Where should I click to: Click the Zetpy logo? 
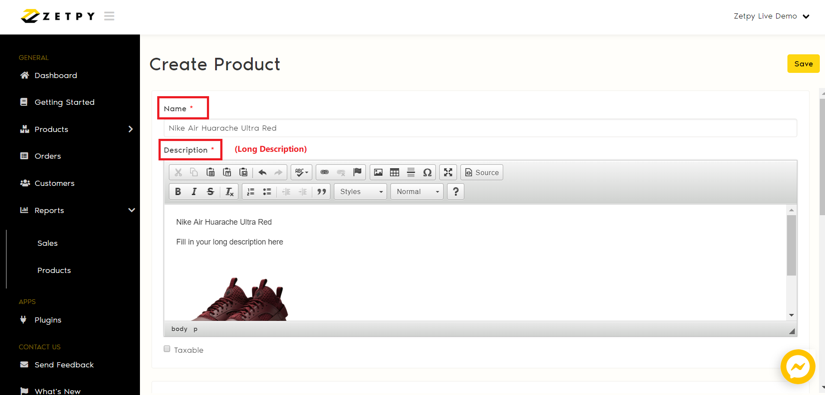58,16
